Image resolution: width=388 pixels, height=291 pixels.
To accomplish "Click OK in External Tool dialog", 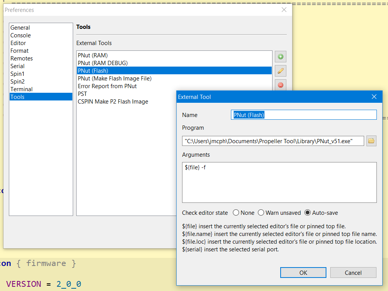I will coord(303,273).
